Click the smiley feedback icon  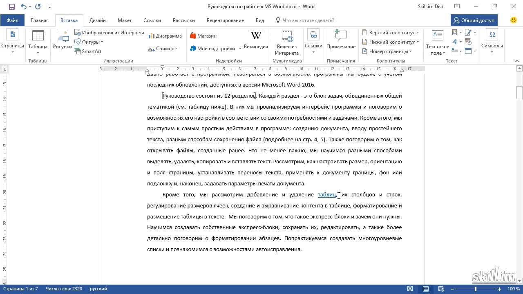[514, 20]
